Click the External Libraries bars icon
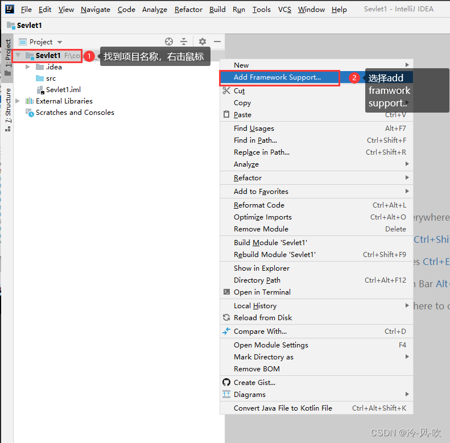This screenshot has height=443, width=450. coord(29,101)
